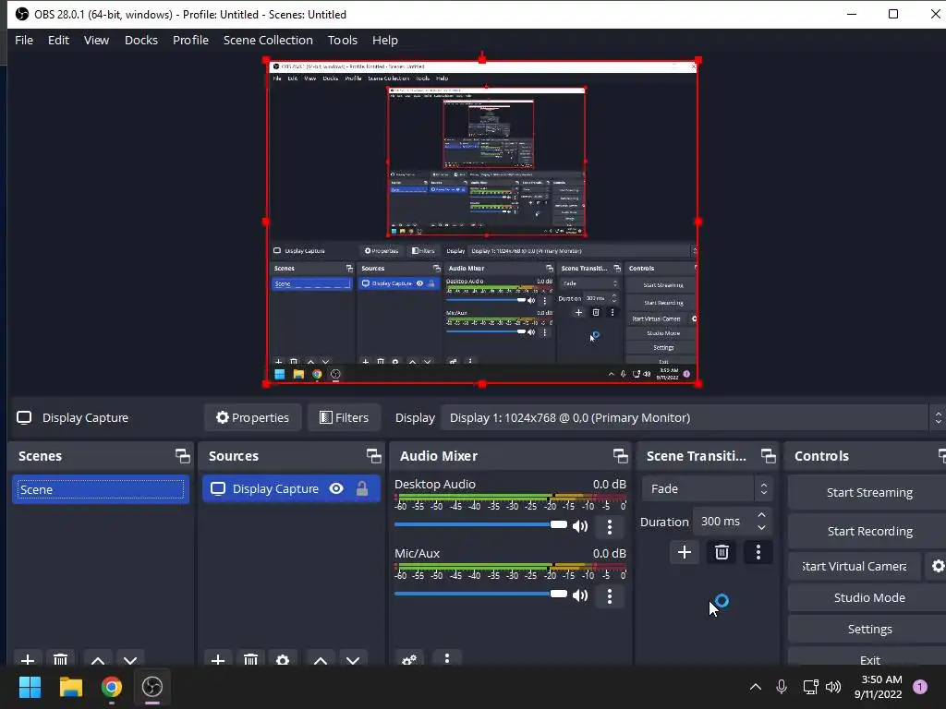Screen dimensions: 946x709
Task: Pop out the Scenes dock
Action: click(x=182, y=456)
